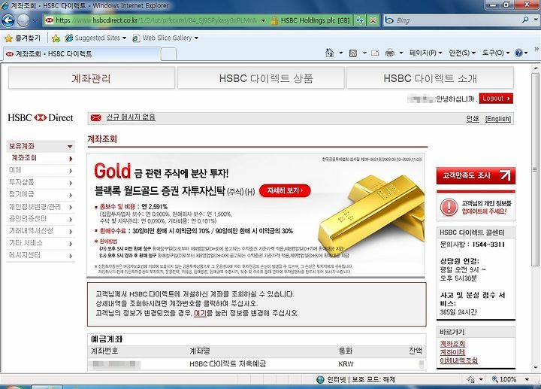Open the 이체내역조회 shortcut link
541x389 pixels.
click(x=458, y=360)
